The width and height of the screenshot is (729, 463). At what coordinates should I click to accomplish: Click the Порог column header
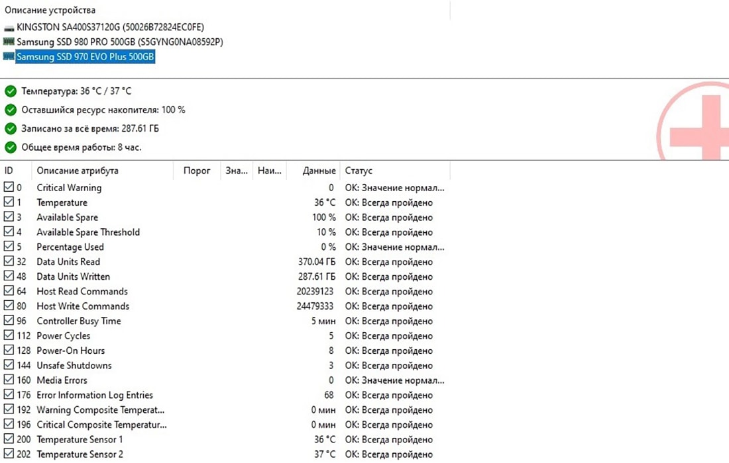pos(197,171)
